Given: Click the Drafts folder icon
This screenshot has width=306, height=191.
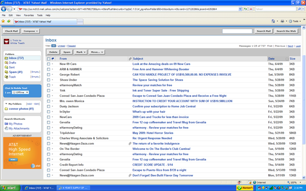Looking at the screenshot, I should coord(6,63).
